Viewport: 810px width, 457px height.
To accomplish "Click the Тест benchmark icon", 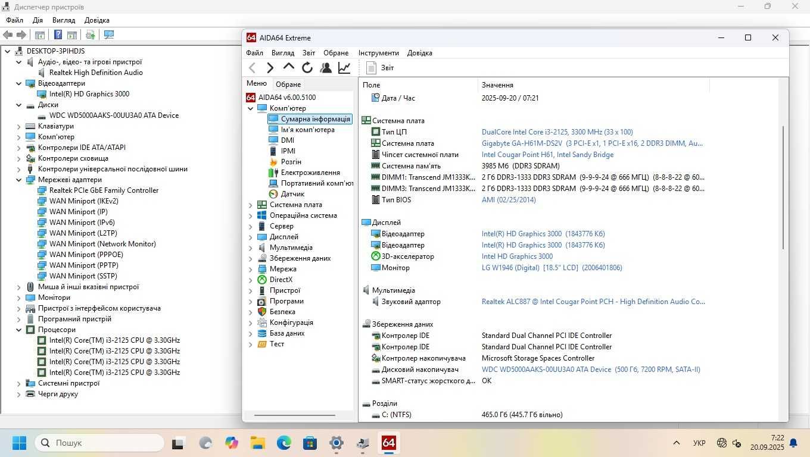I will 262,344.
